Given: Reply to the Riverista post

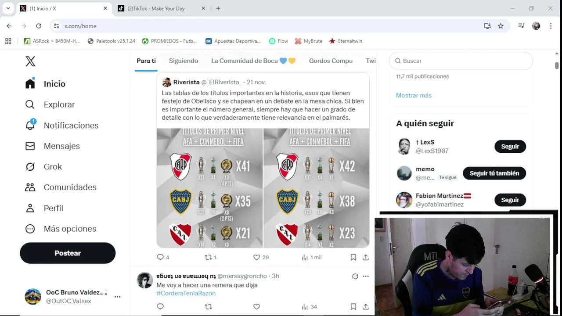Looking at the screenshot, I should [160, 257].
